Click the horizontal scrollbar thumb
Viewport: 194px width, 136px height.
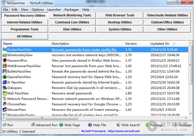[x=42, y=118]
